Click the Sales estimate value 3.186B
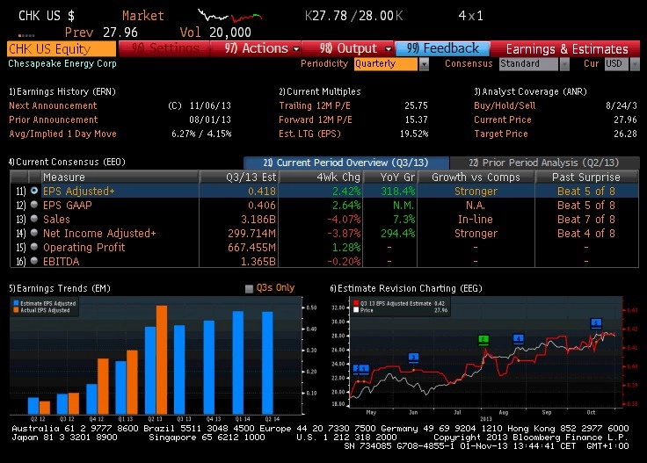The image size is (647, 463). pos(258,220)
